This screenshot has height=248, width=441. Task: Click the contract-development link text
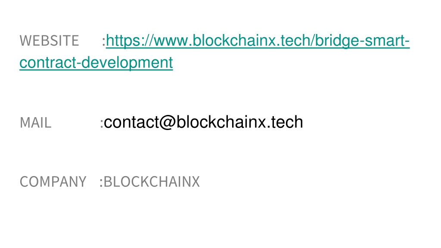coord(96,62)
